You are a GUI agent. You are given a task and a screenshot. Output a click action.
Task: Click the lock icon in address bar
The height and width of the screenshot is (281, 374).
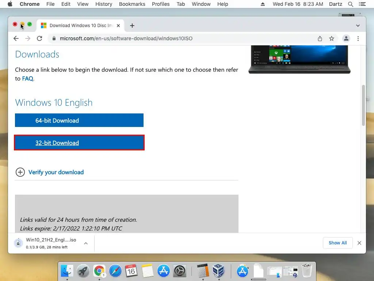54,38
